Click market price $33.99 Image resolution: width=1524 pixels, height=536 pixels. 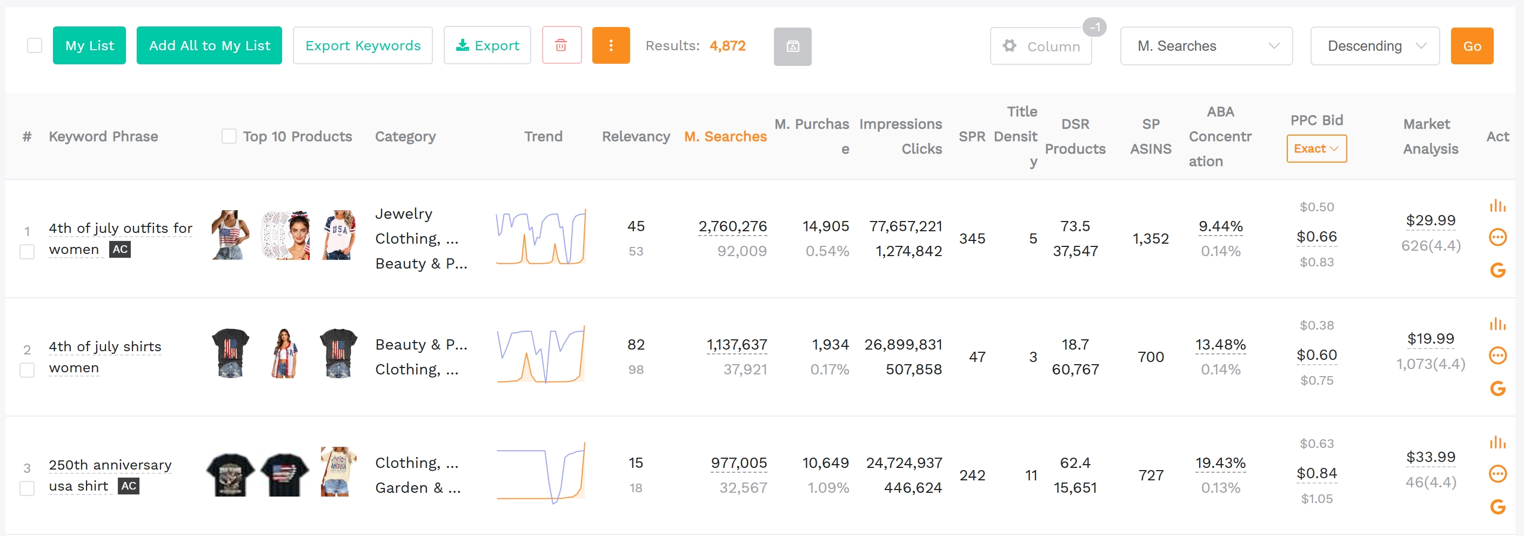point(1431,457)
